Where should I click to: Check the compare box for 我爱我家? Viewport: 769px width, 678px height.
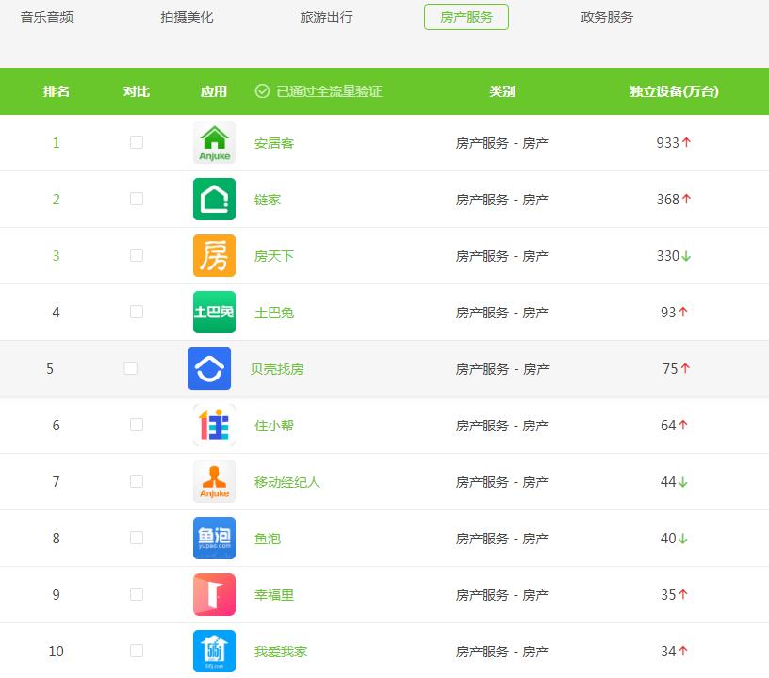coord(137,651)
